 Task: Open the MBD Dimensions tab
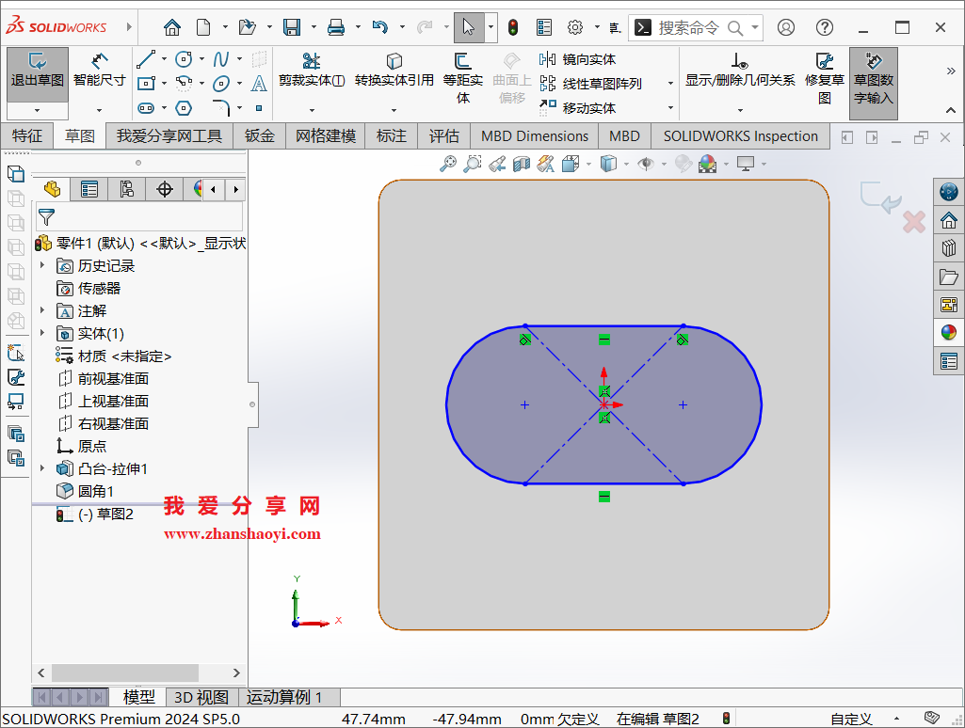[534, 135]
